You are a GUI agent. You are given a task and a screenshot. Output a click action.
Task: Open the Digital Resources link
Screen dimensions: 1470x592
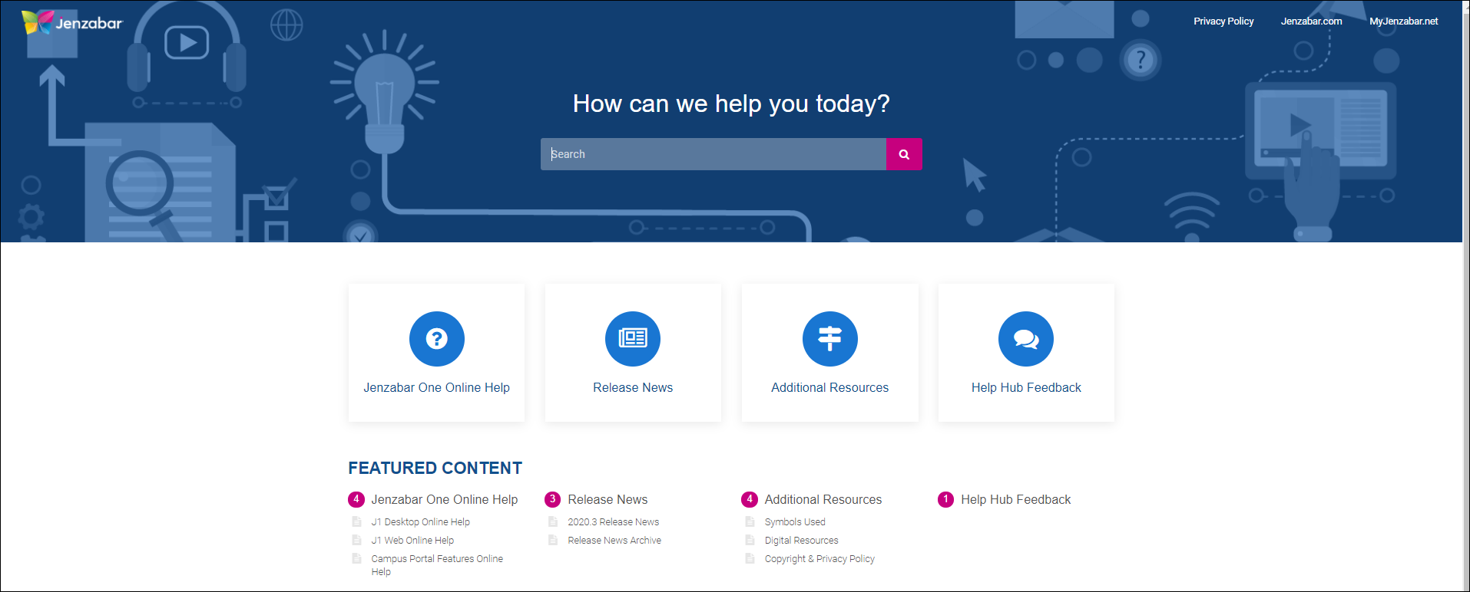tap(801, 541)
